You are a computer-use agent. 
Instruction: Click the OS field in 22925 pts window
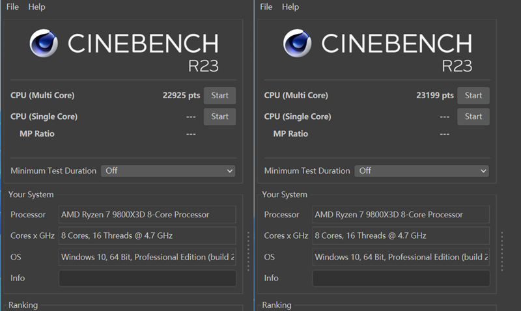[147, 257]
